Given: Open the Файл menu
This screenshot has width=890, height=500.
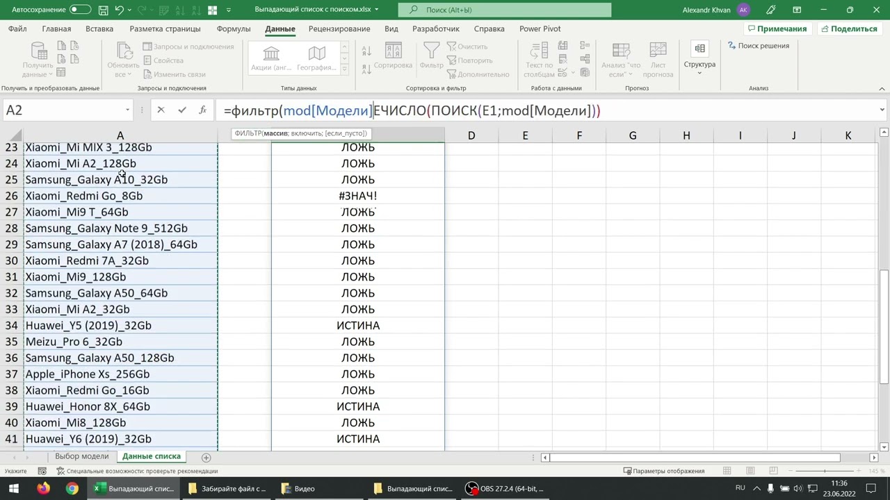Looking at the screenshot, I should [17, 28].
